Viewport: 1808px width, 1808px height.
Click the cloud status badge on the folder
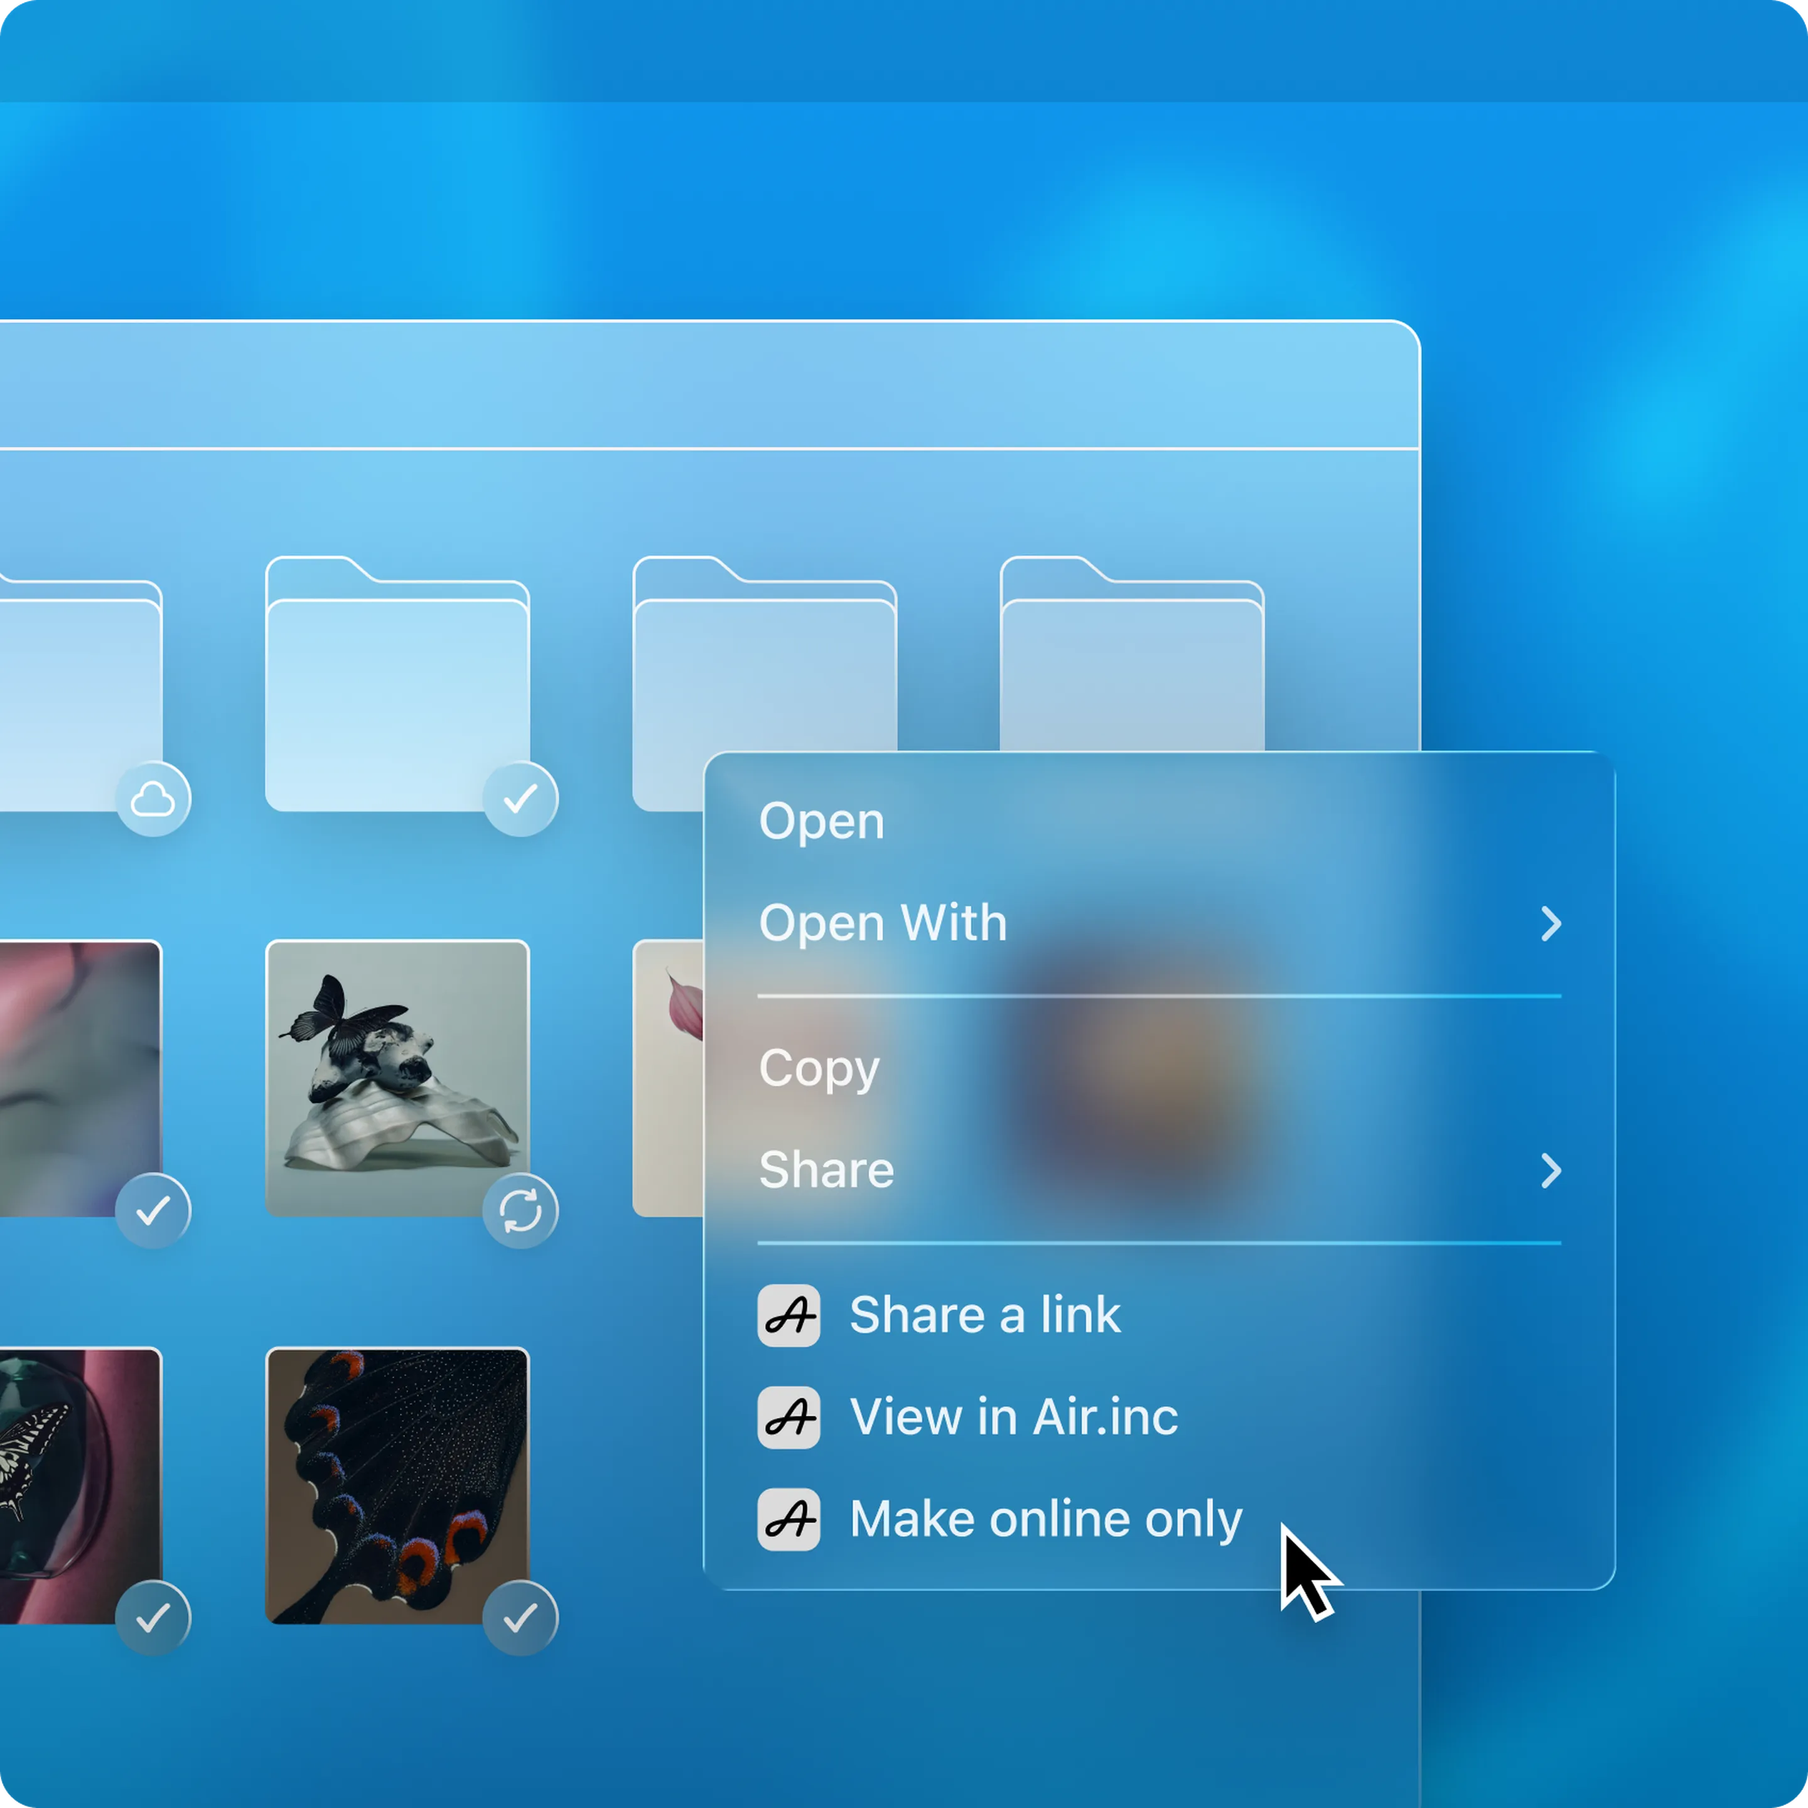pyautogui.click(x=153, y=799)
